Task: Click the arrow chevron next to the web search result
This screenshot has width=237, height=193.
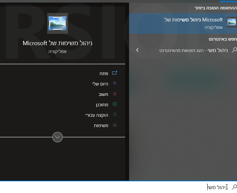Action: (137, 50)
